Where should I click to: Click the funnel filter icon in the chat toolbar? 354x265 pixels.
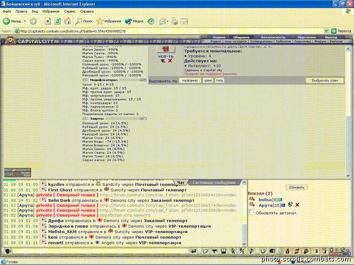click(214, 251)
